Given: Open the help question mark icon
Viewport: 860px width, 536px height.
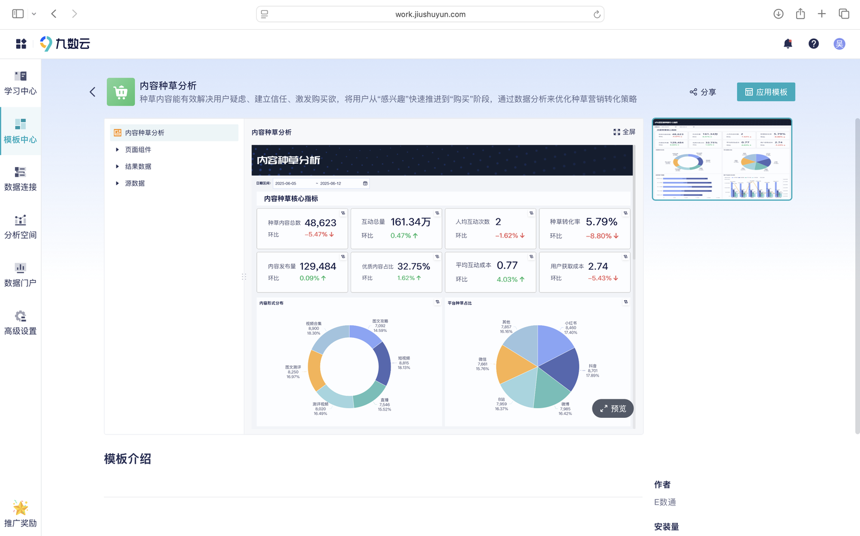Looking at the screenshot, I should [813, 44].
